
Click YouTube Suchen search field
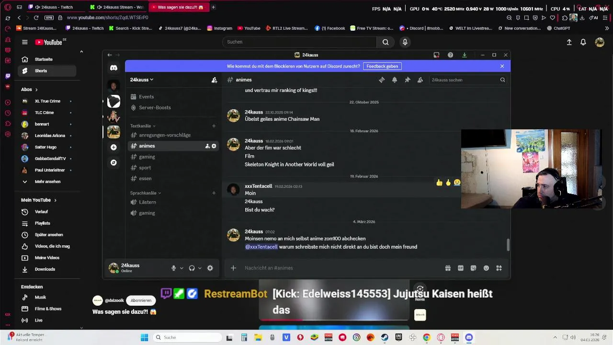(x=299, y=42)
